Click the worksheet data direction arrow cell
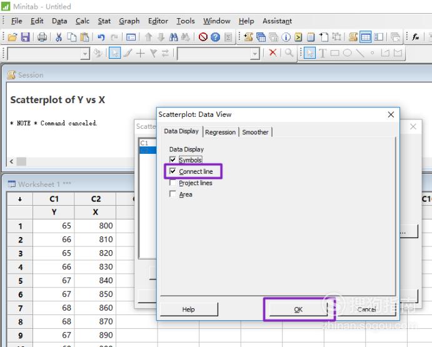432x347 pixels. coord(20,199)
